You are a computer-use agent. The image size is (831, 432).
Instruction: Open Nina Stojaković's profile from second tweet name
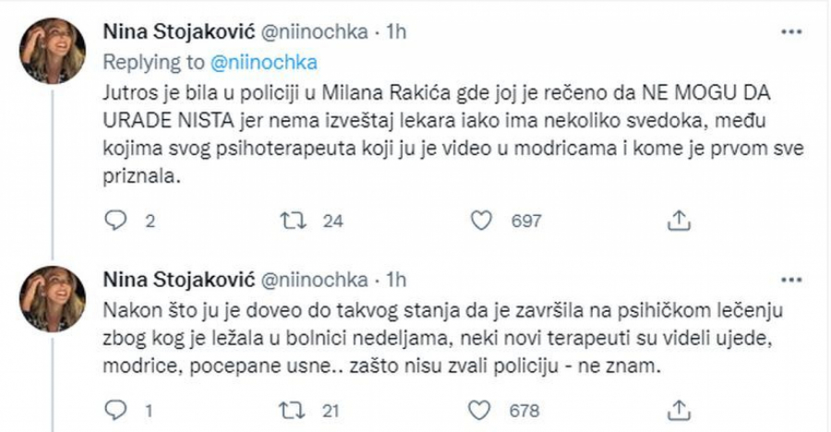tap(169, 279)
